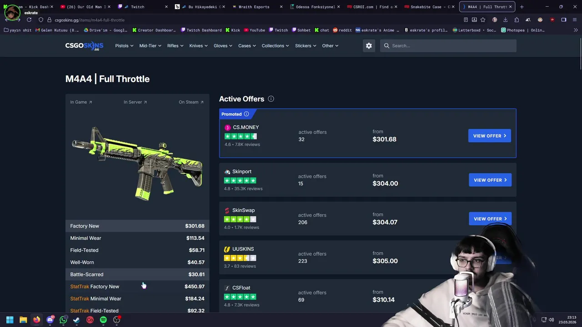
Task: Open Spotify from the taskbar
Action: click(103, 320)
